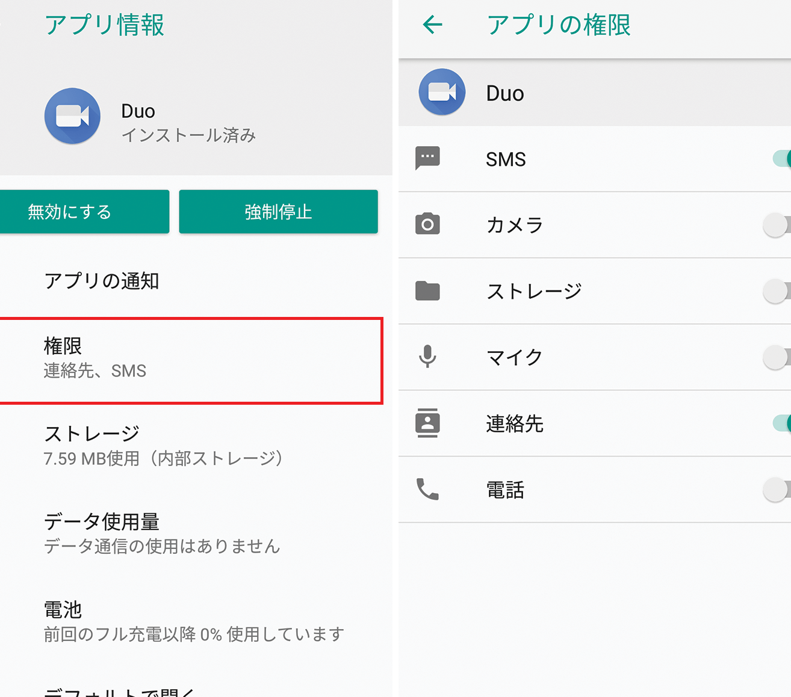Click the マイク permission label
Viewport: 791px width, 697px height.
(x=515, y=357)
